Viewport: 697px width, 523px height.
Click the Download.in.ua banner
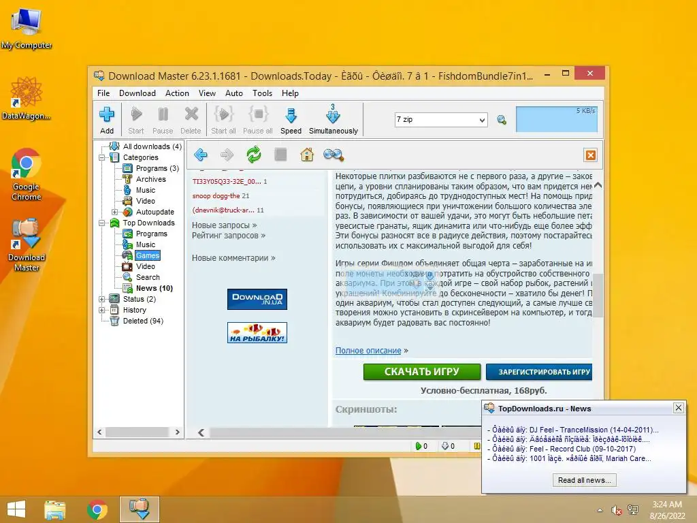257,299
